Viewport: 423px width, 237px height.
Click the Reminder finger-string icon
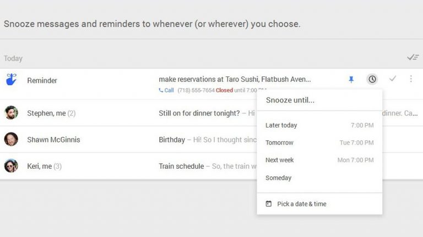pyautogui.click(x=11, y=80)
